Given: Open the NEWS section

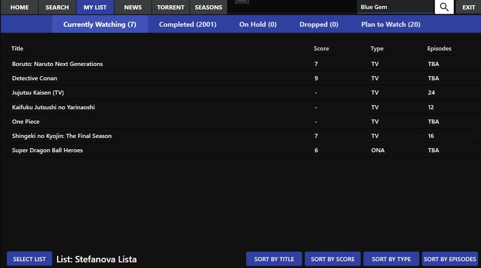Looking at the screenshot, I should [x=133, y=7].
